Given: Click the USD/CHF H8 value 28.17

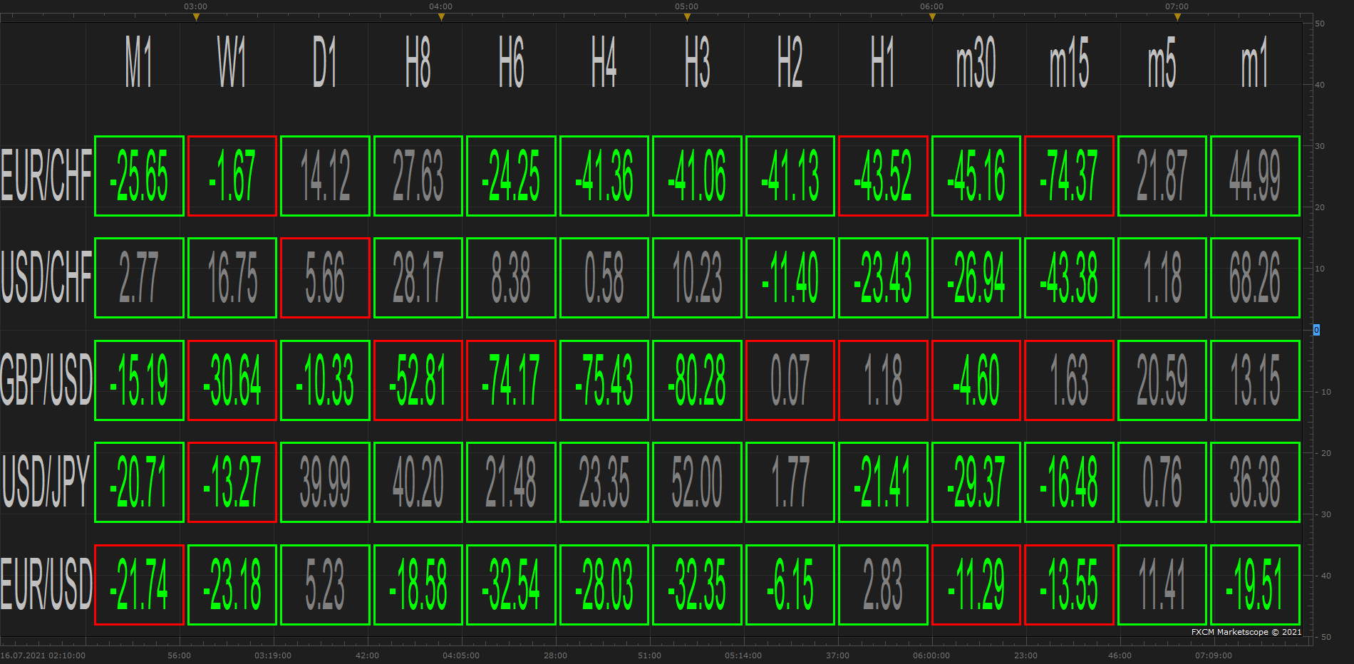Looking at the screenshot, I should [x=418, y=278].
